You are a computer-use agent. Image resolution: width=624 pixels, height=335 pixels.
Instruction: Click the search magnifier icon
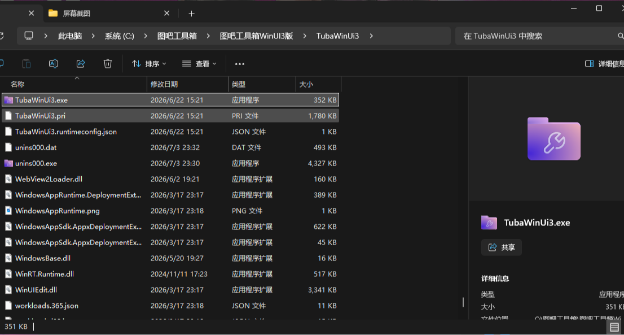coord(620,36)
